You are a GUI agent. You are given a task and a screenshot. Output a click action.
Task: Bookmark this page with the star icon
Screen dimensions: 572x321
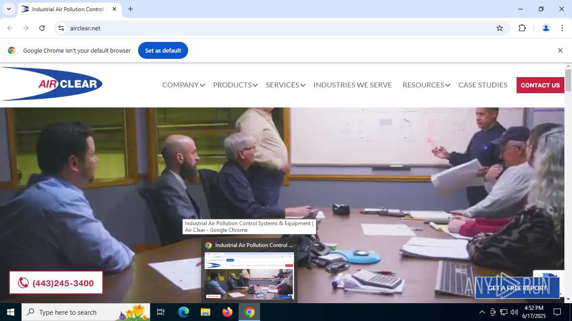[500, 28]
